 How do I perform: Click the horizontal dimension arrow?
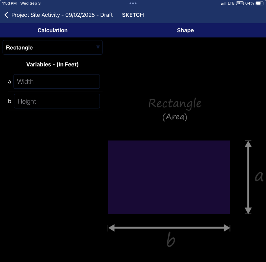(x=169, y=228)
